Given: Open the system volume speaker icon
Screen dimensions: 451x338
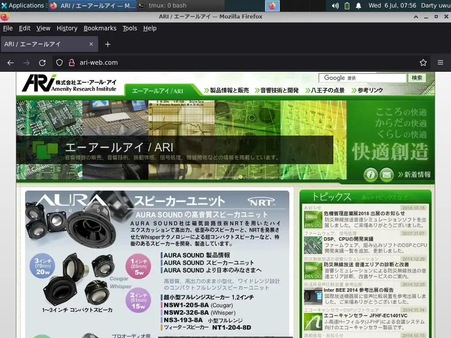Looking at the screenshot, I should (x=335, y=6).
